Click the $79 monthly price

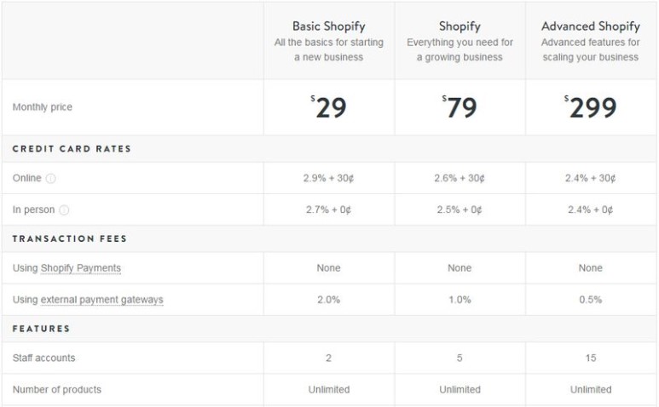460,107
